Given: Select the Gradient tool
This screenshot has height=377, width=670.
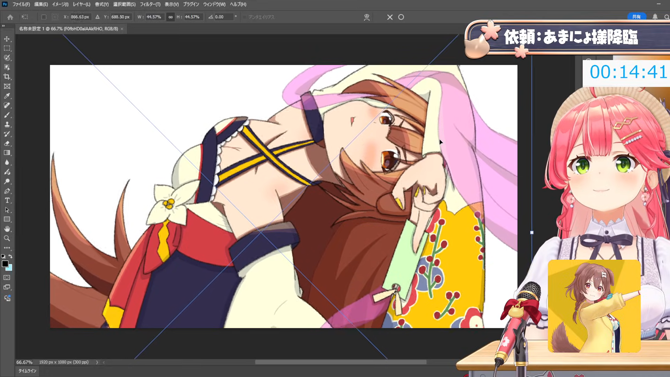Looking at the screenshot, I should 7,153.
